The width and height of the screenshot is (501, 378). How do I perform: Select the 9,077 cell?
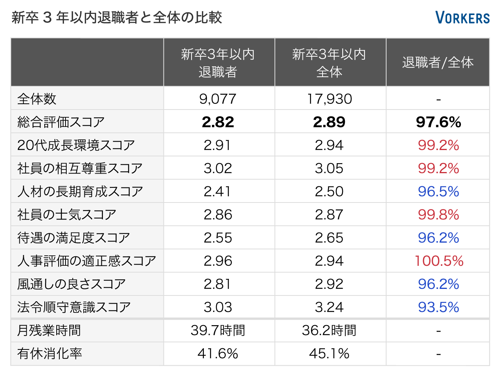[218, 99]
